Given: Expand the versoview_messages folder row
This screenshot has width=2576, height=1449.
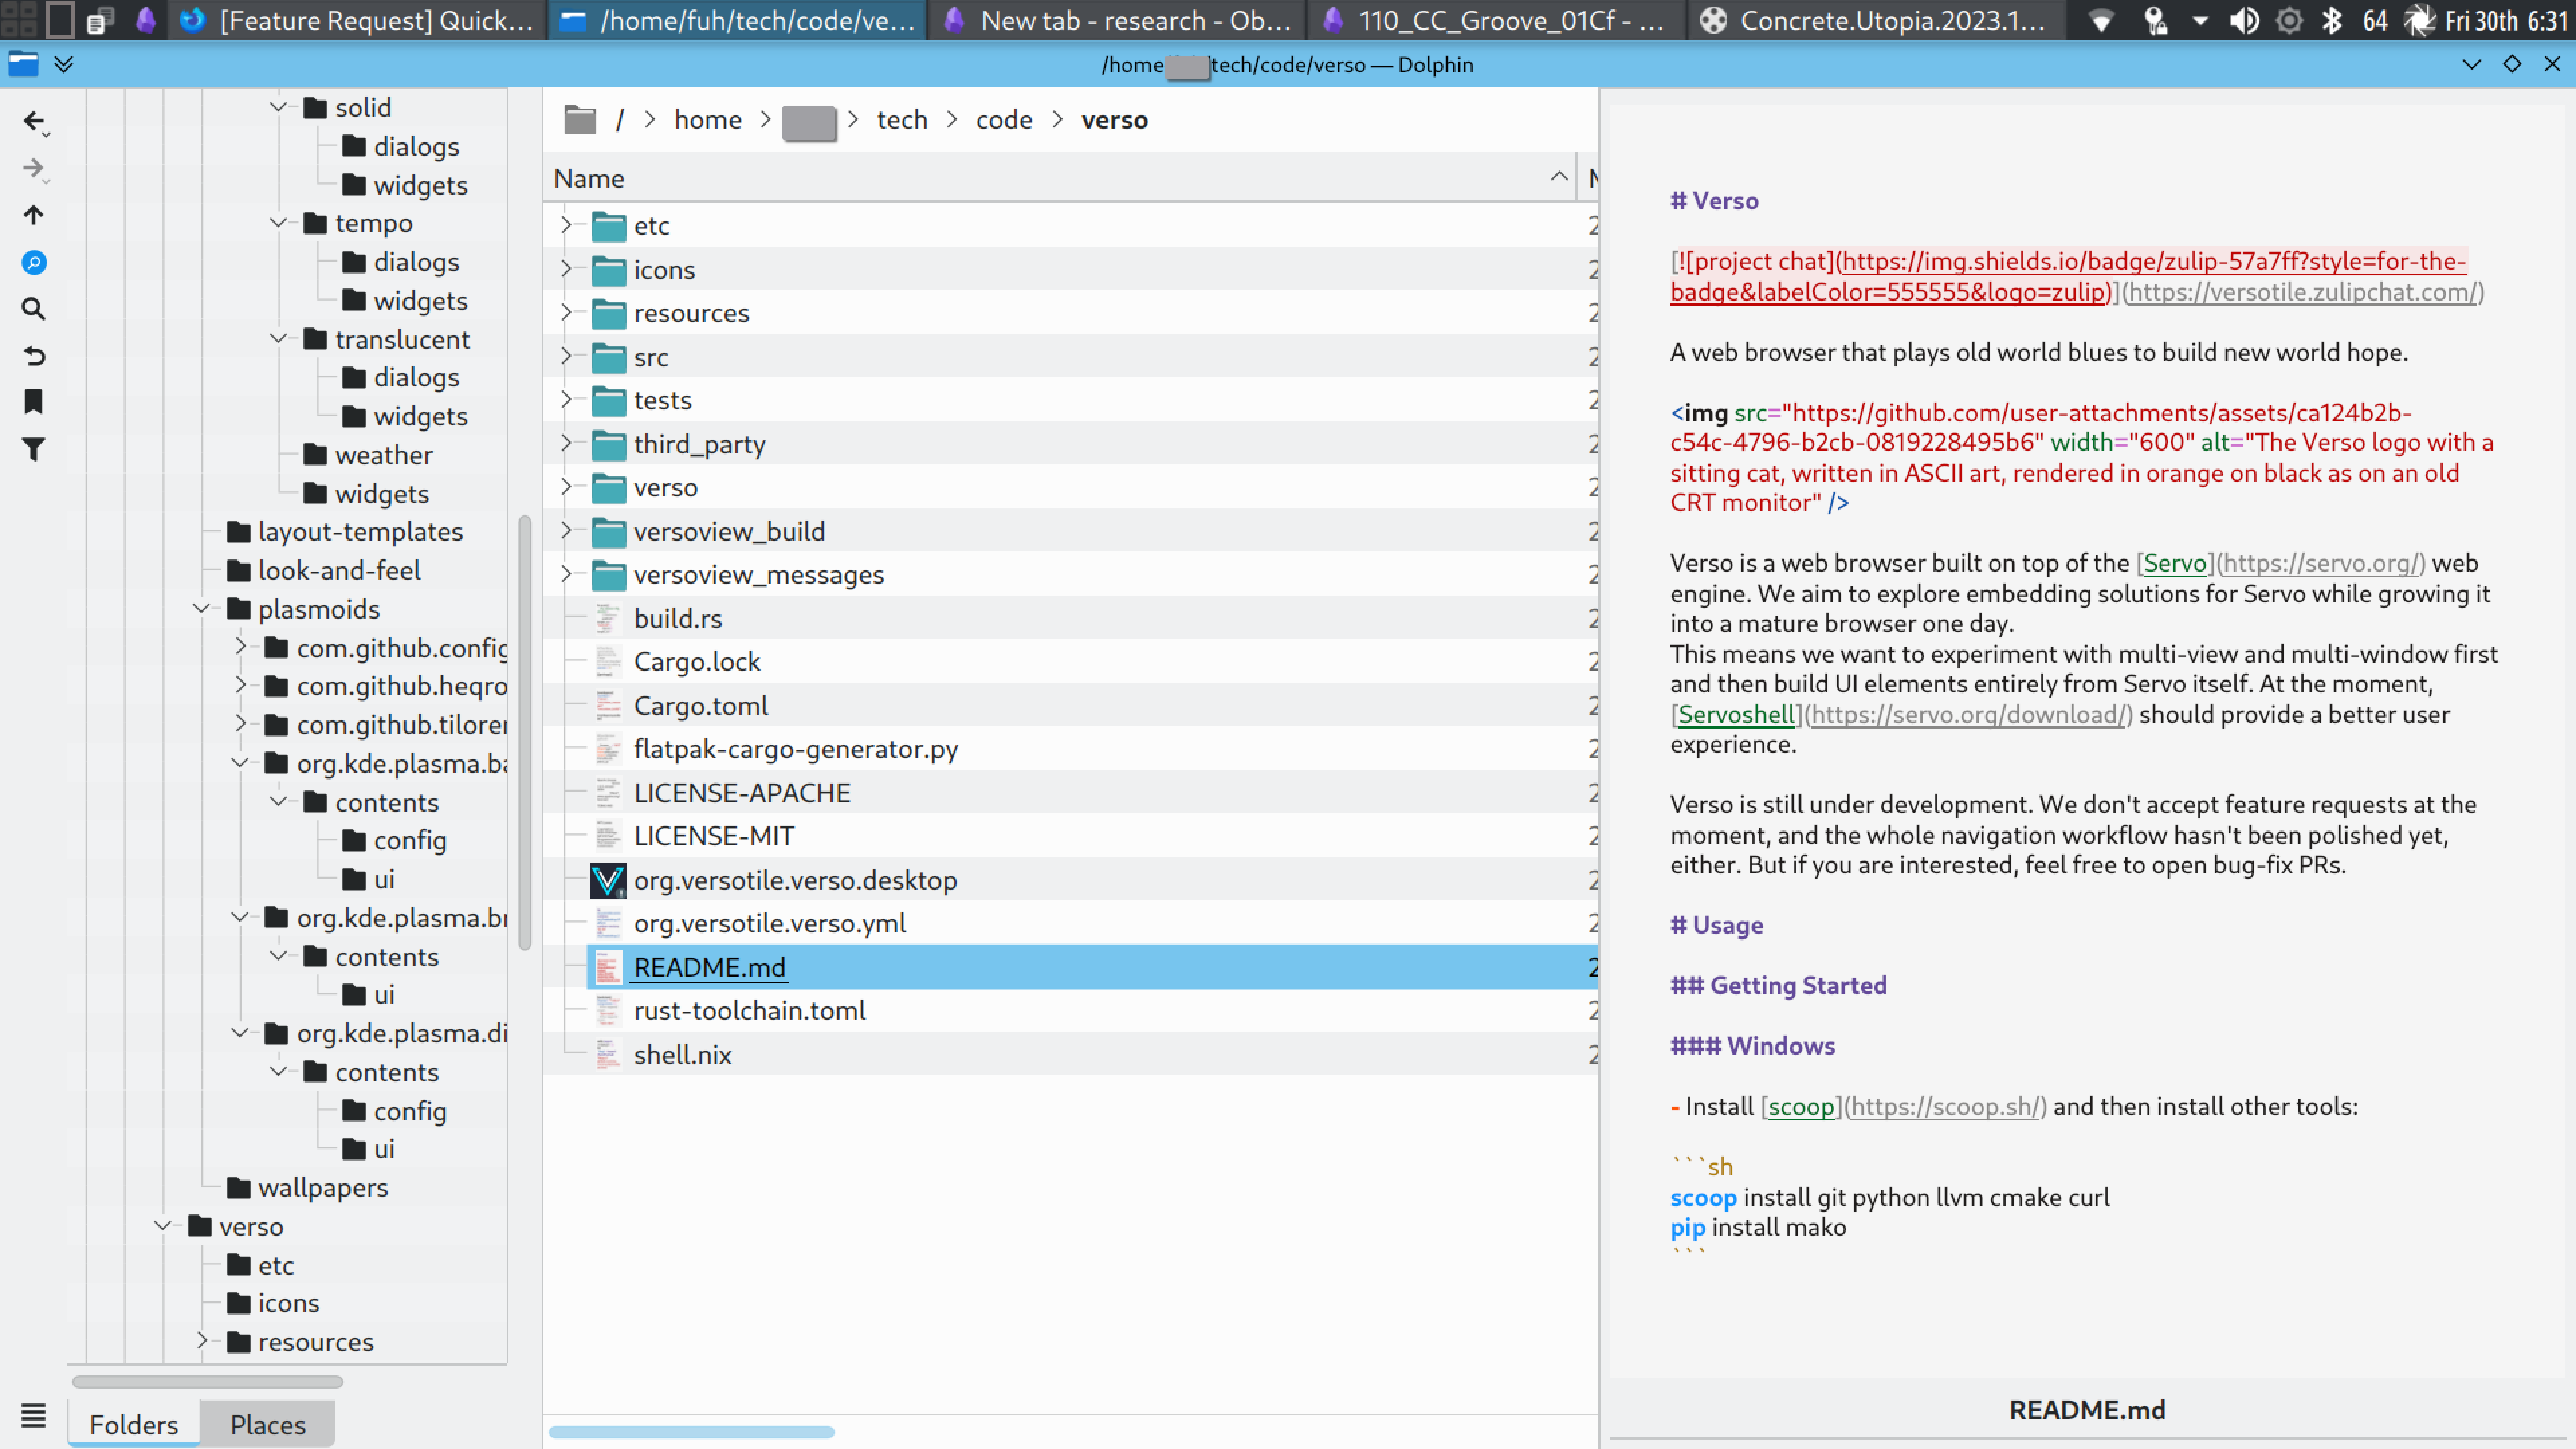Looking at the screenshot, I should [565, 574].
